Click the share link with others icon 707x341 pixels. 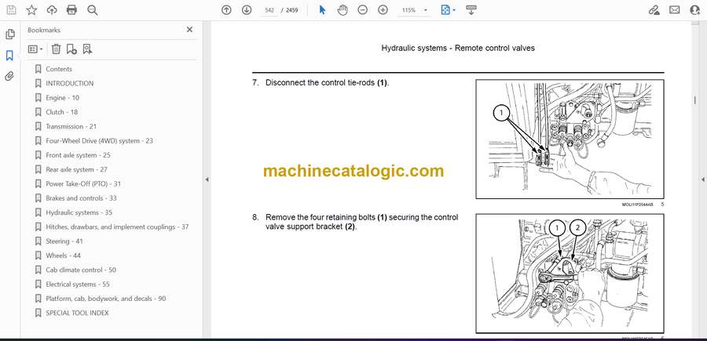(x=654, y=10)
